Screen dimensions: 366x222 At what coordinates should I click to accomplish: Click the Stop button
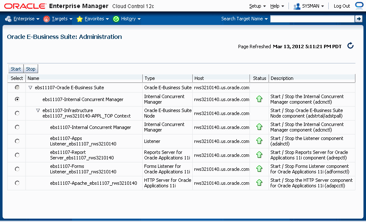pyautogui.click(x=30, y=69)
